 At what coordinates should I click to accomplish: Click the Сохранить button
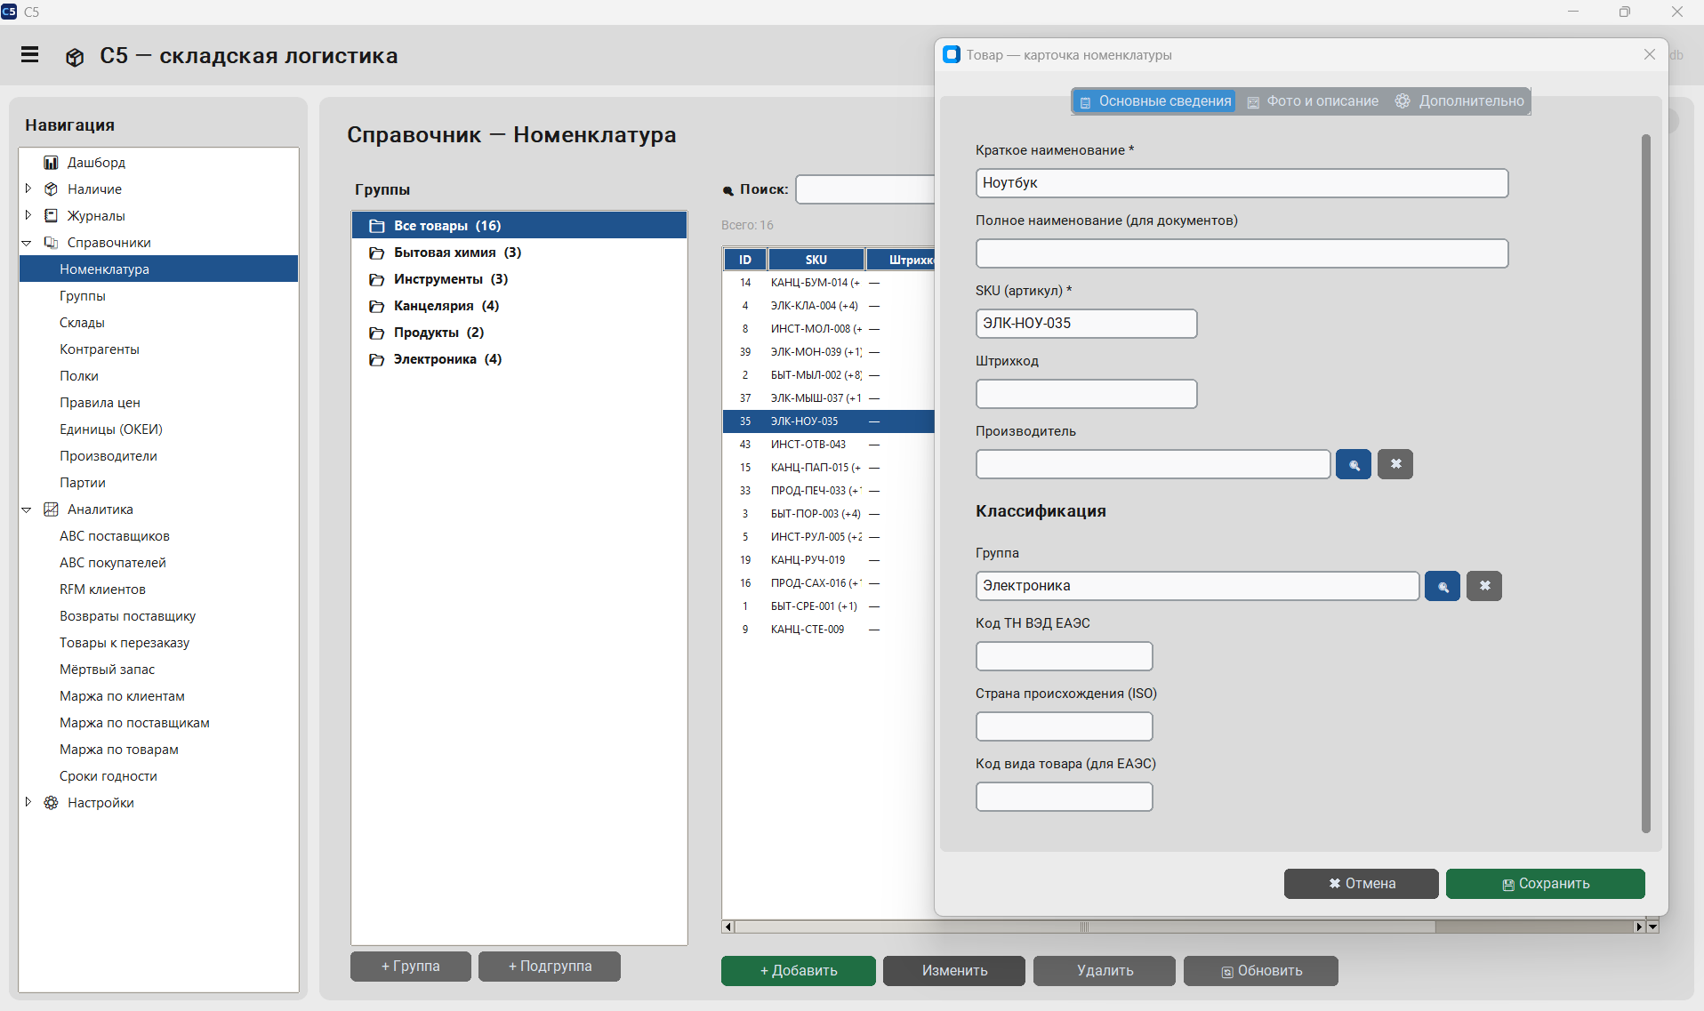pyautogui.click(x=1545, y=884)
